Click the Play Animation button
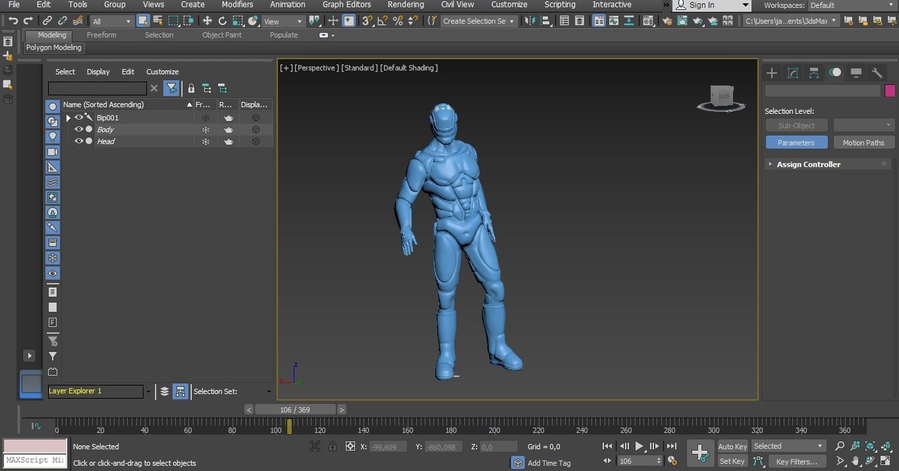This screenshot has height=471, width=899. [x=639, y=446]
